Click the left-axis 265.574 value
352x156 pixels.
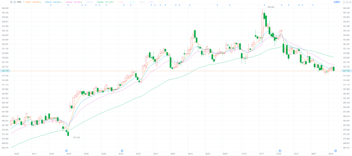click(5, 148)
